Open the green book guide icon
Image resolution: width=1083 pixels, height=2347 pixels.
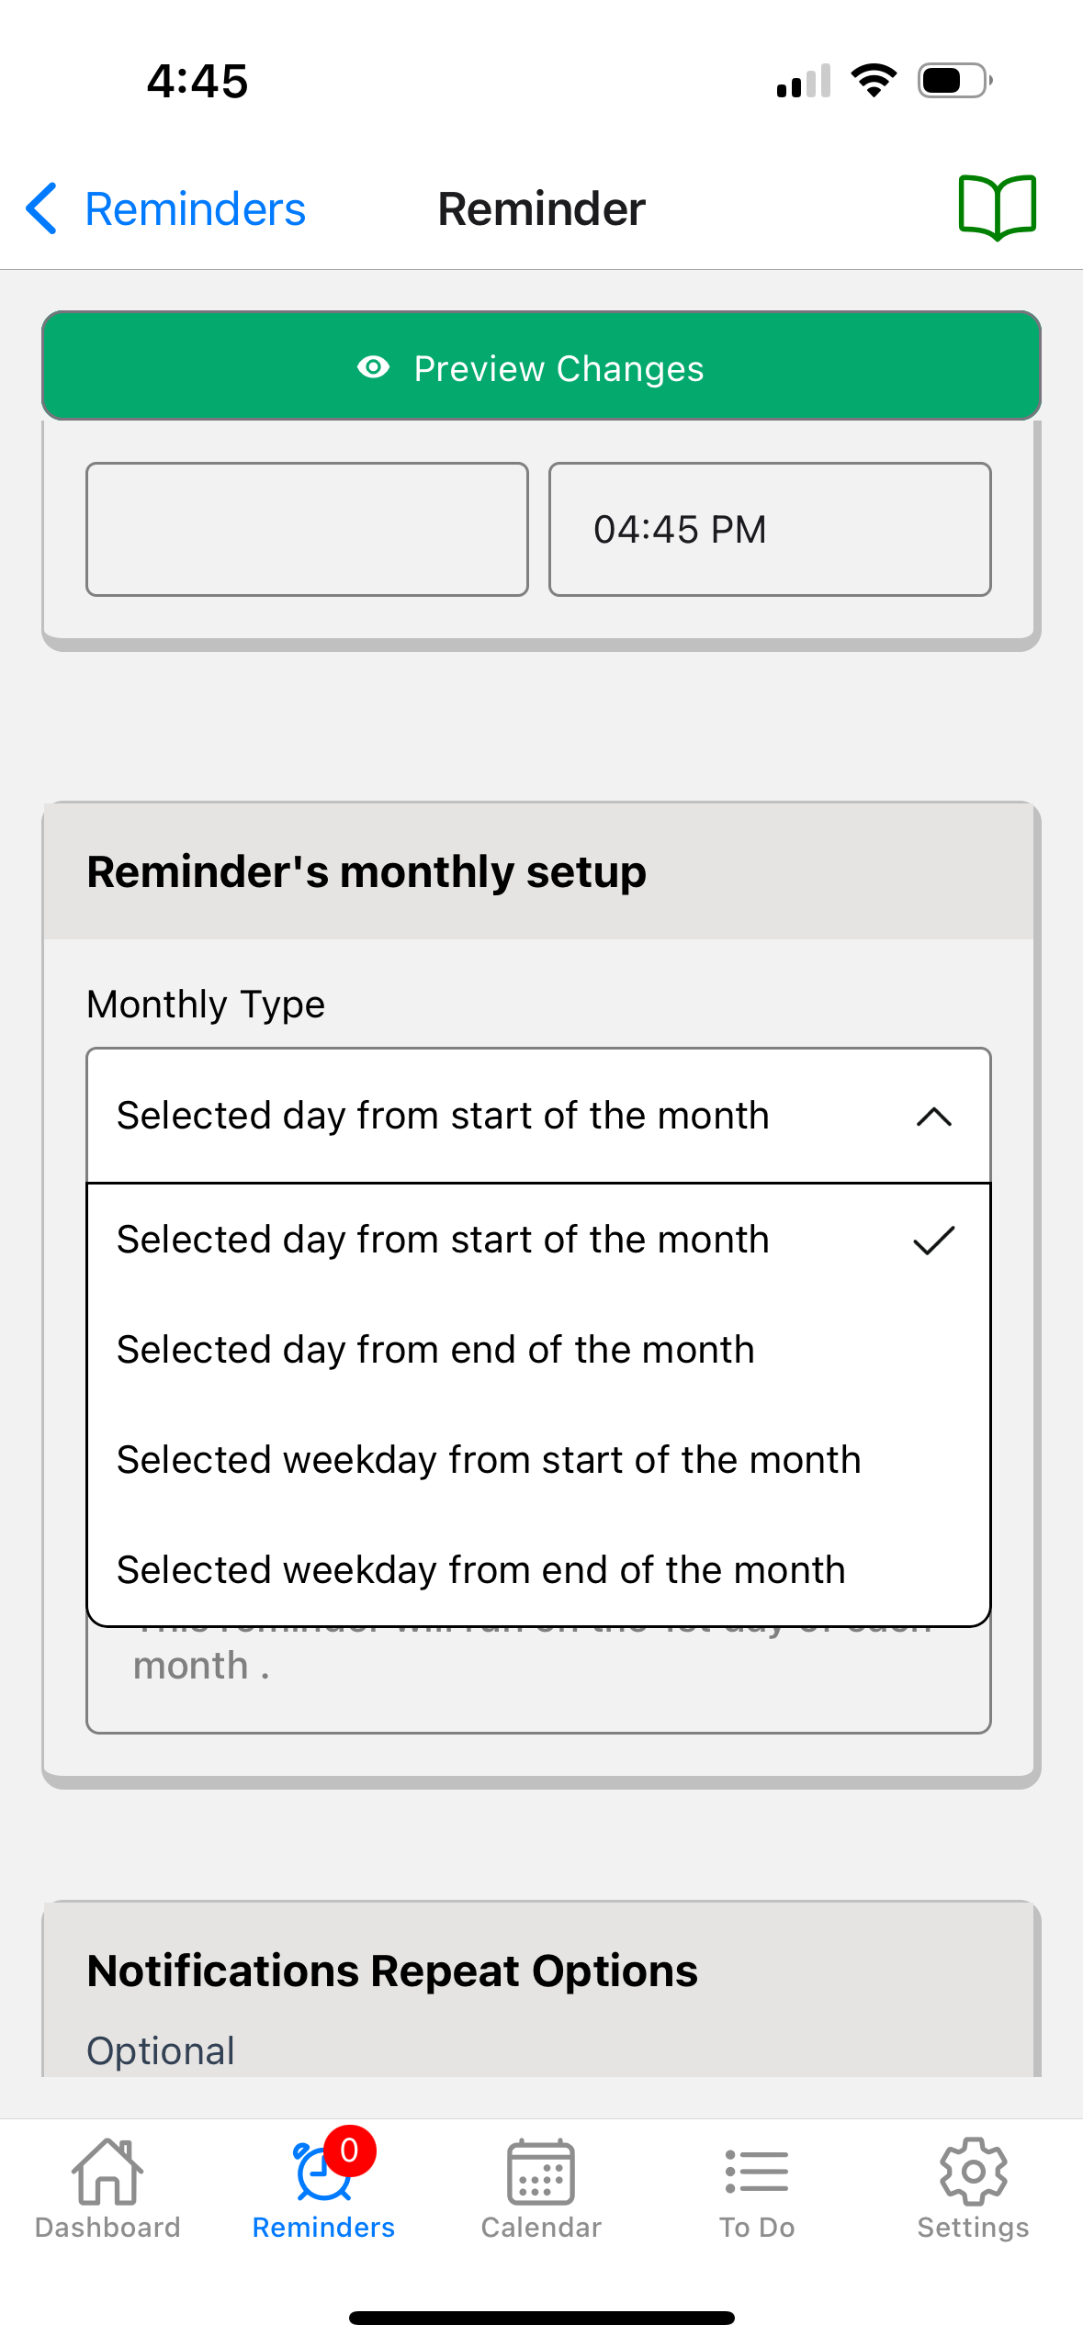pyautogui.click(x=997, y=208)
